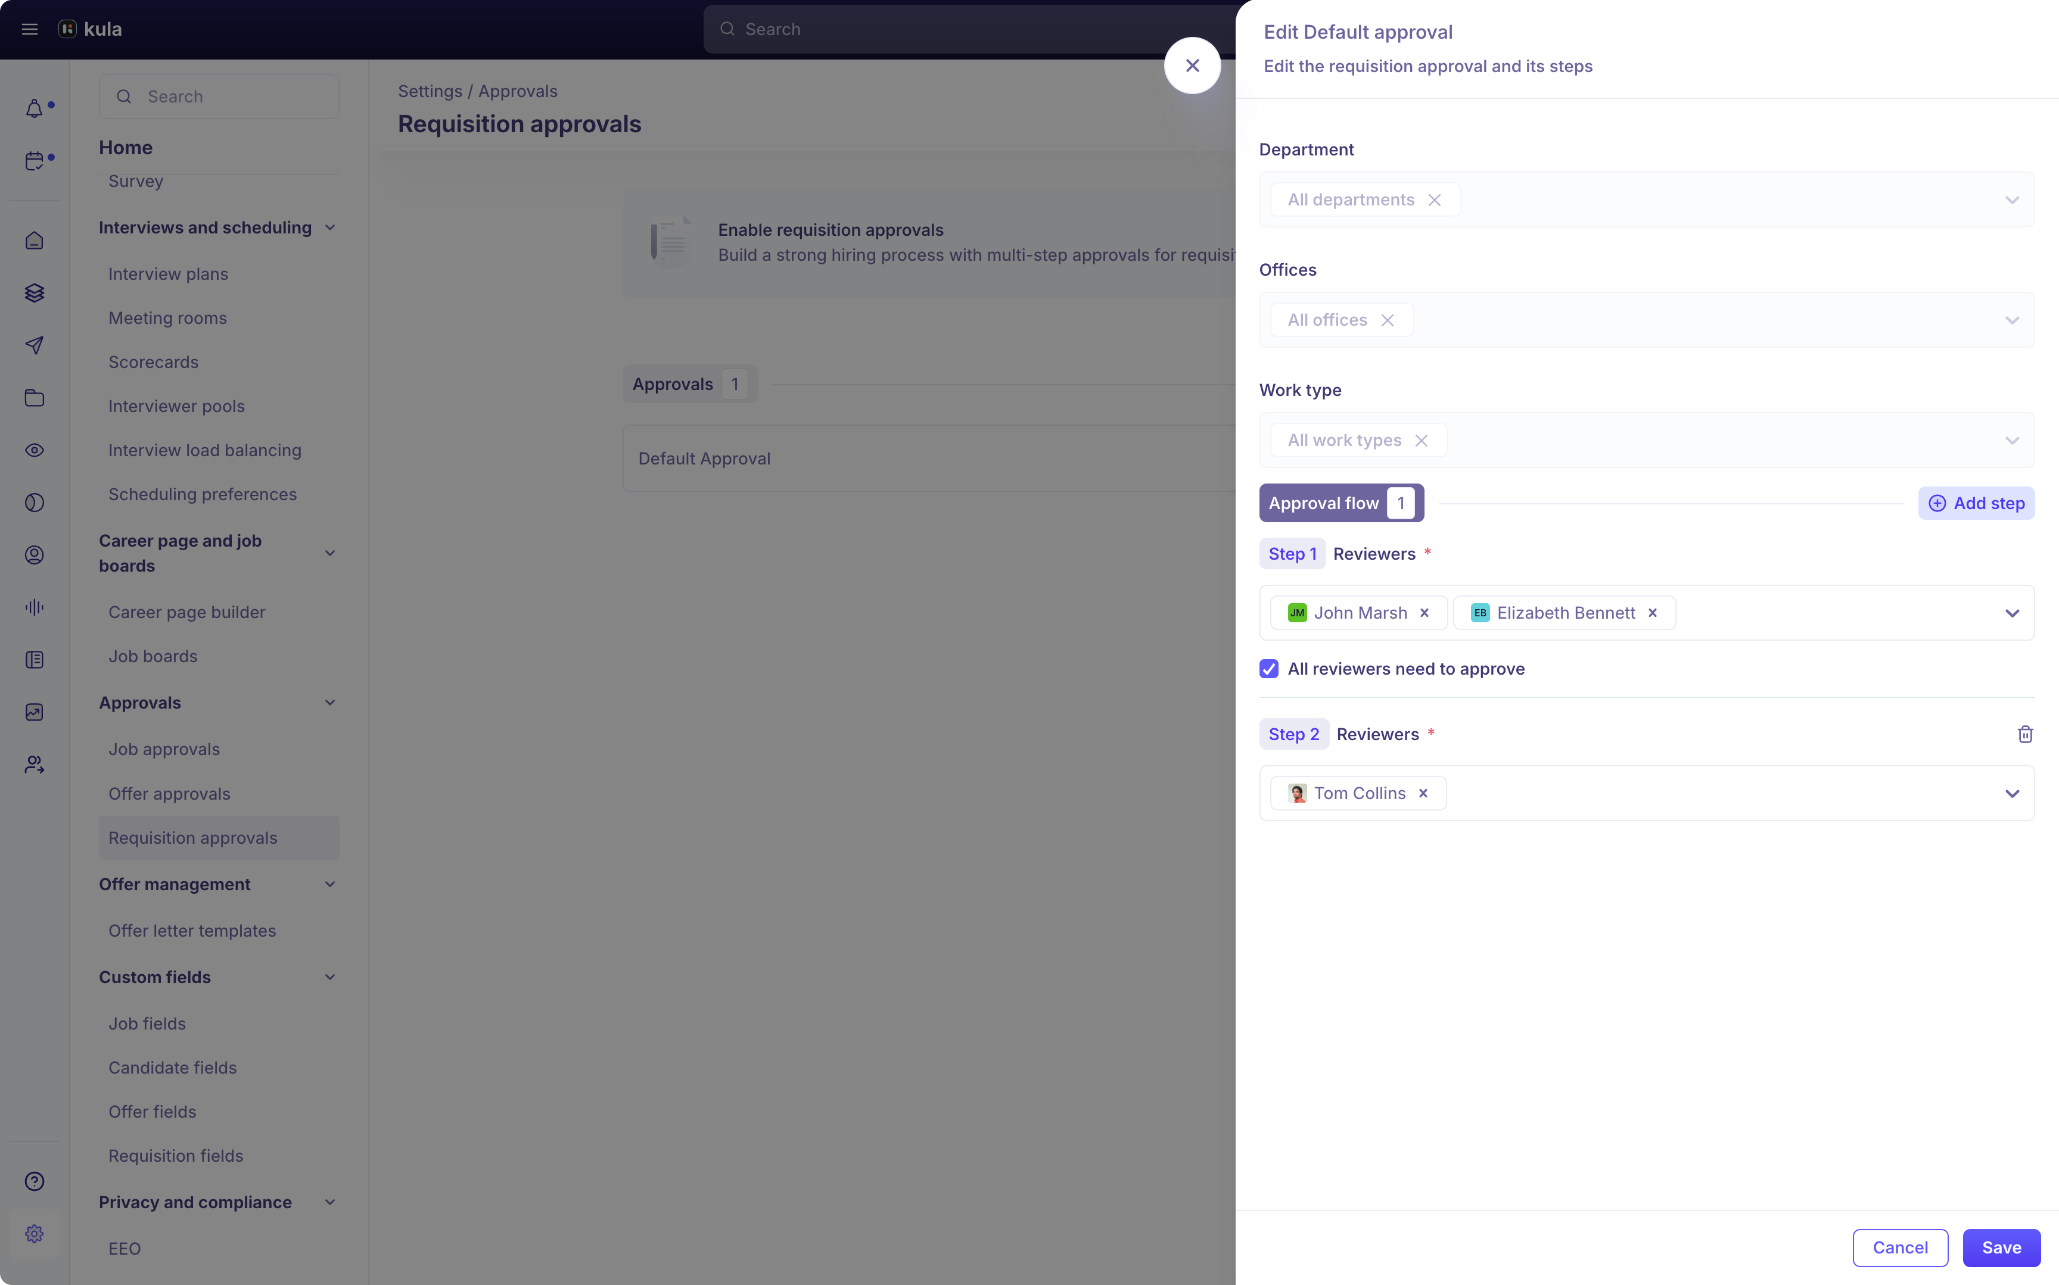Open the hamburger menu icon
The height and width of the screenshot is (1285, 2059).
[30, 29]
